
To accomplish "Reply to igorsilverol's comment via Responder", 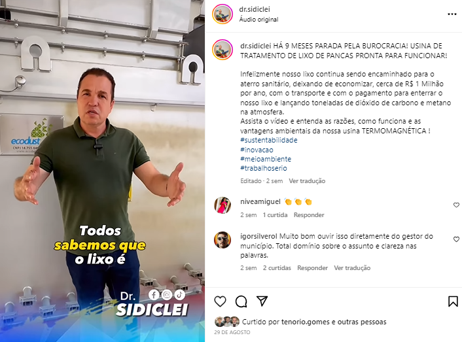I will (312, 268).
